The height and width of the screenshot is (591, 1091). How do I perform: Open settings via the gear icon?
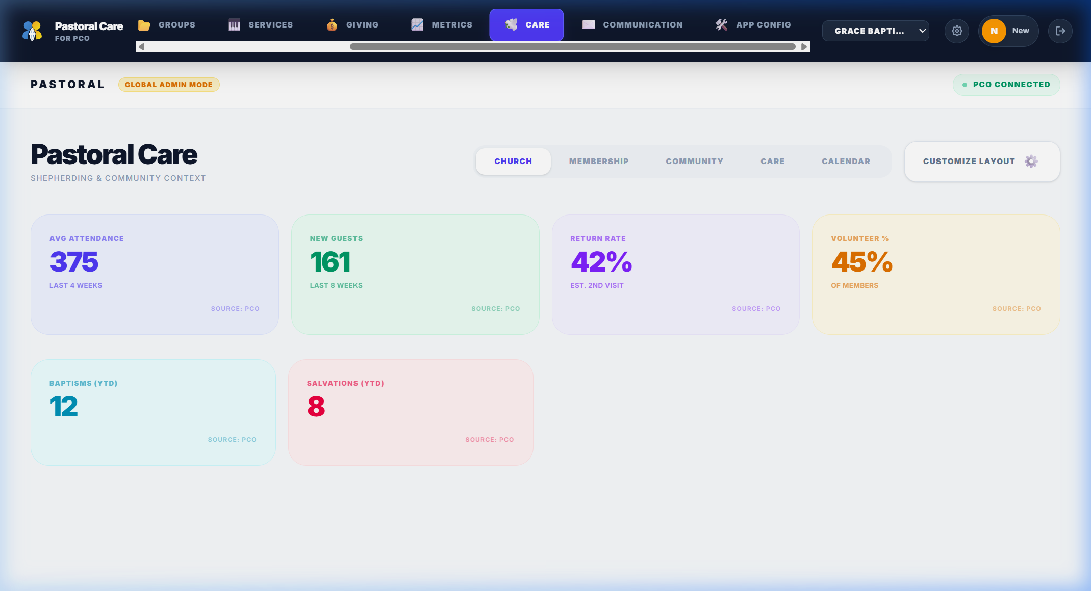[x=957, y=31]
